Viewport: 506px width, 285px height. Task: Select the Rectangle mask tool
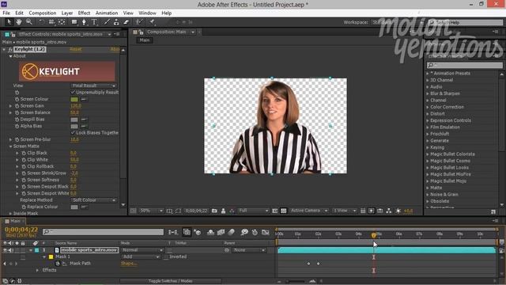tap(74, 22)
